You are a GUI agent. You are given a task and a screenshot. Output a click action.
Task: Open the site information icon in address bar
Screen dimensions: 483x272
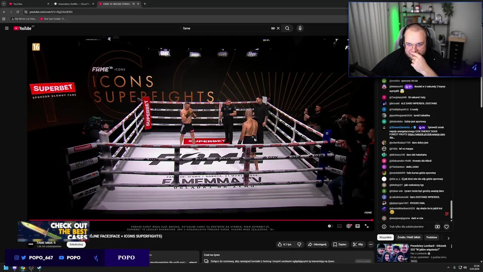(26, 12)
